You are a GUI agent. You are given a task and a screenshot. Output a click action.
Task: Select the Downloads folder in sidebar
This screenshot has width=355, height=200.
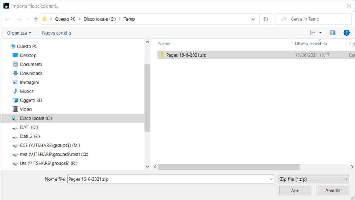[31, 73]
